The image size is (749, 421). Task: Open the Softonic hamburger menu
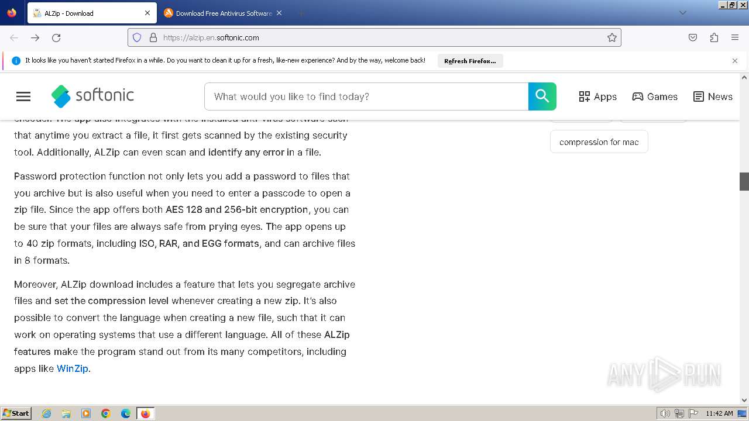[23, 96]
